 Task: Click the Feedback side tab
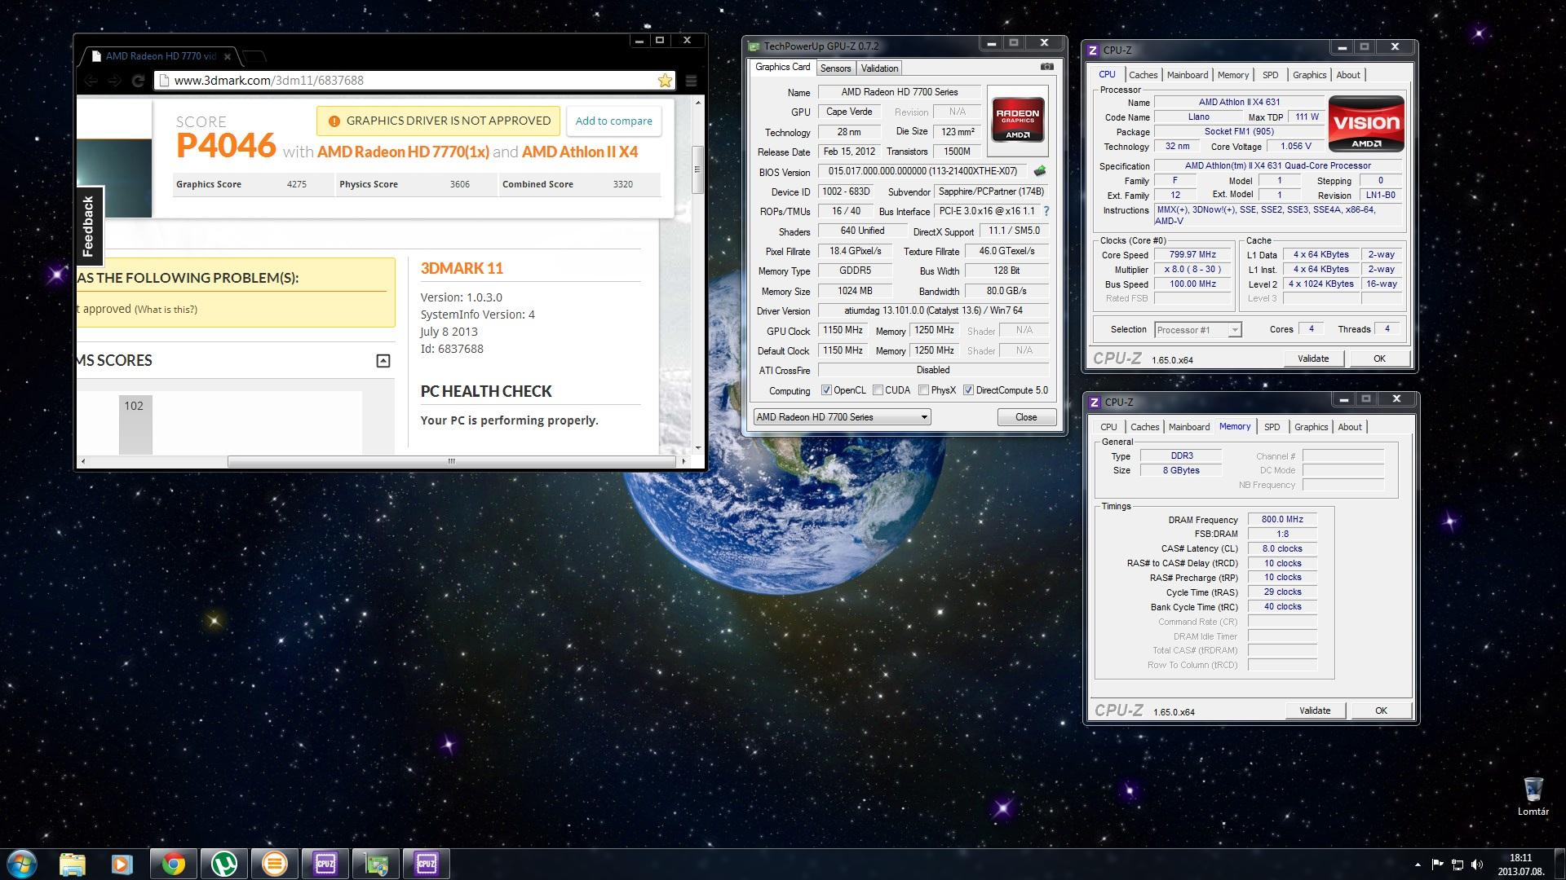tap(88, 227)
